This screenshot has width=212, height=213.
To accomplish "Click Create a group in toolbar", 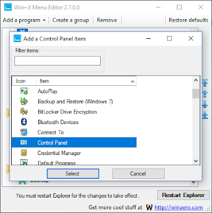I will 71,20.
